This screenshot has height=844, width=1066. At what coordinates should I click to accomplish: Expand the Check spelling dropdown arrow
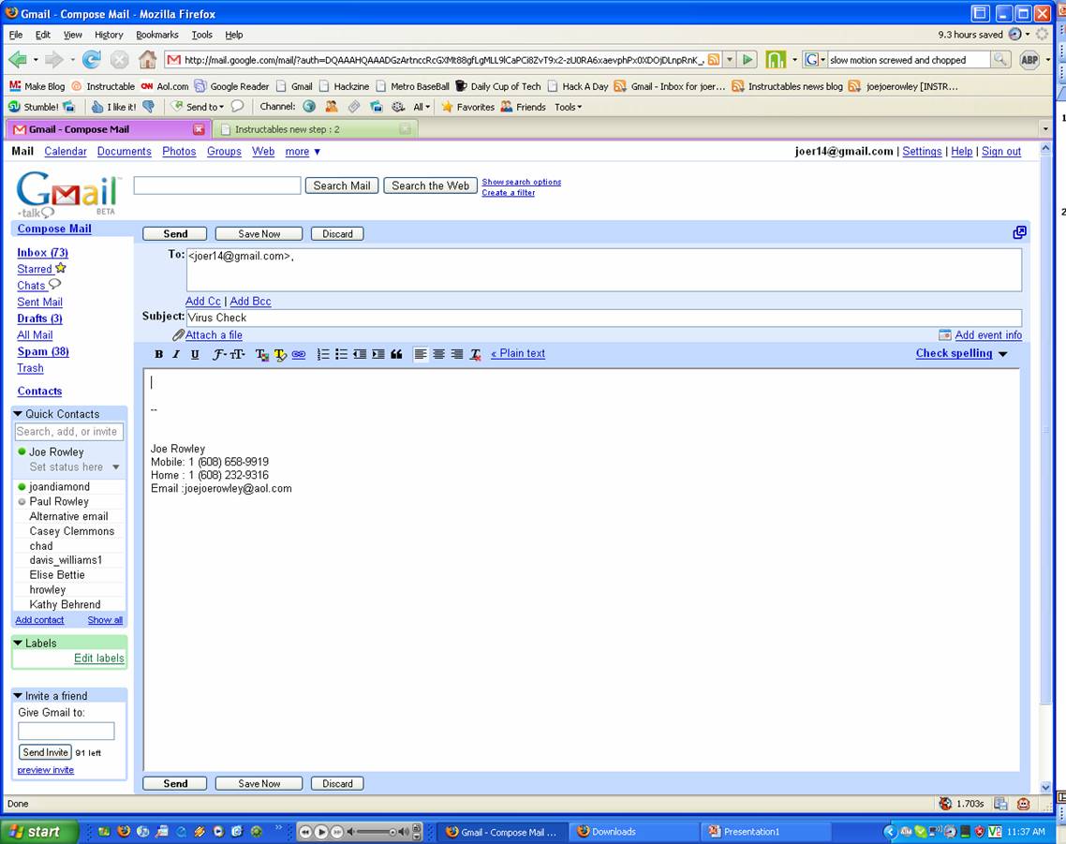[x=1001, y=353]
